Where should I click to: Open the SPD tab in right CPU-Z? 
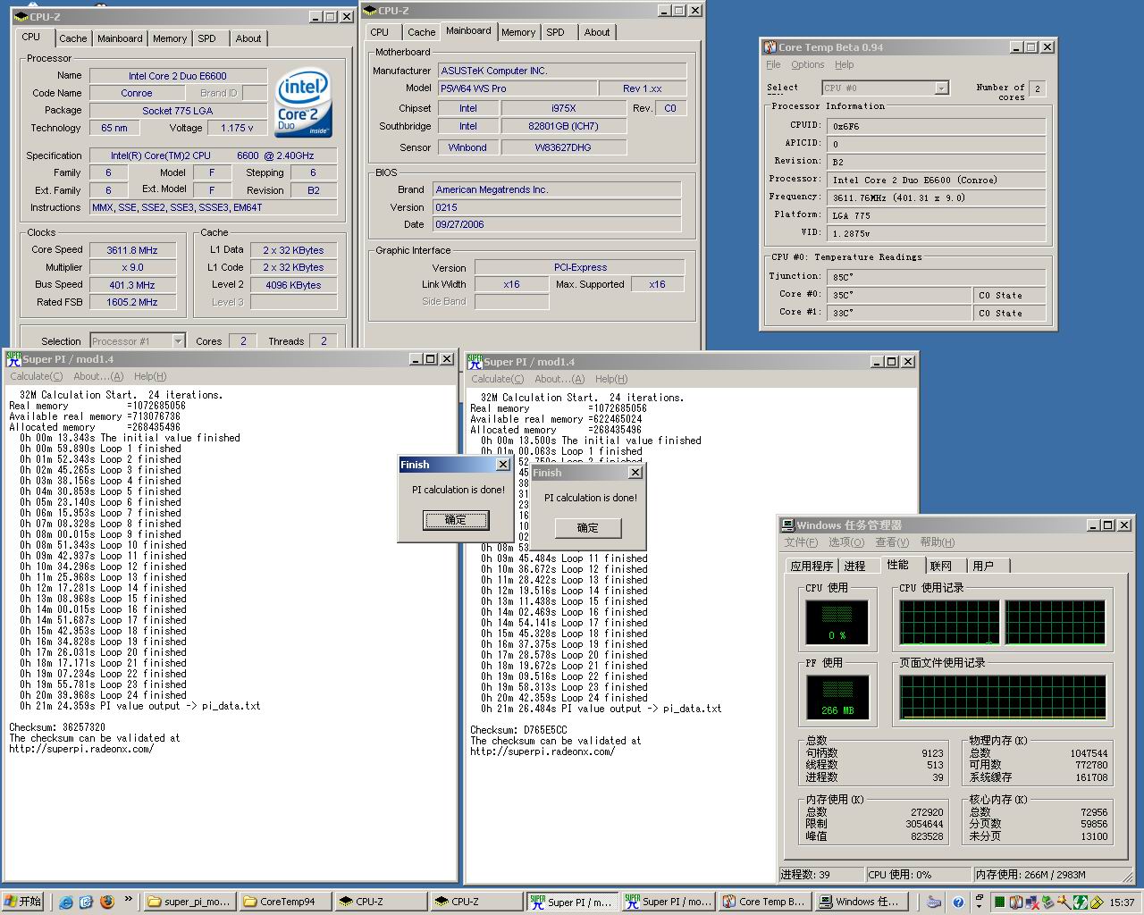tap(555, 32)
